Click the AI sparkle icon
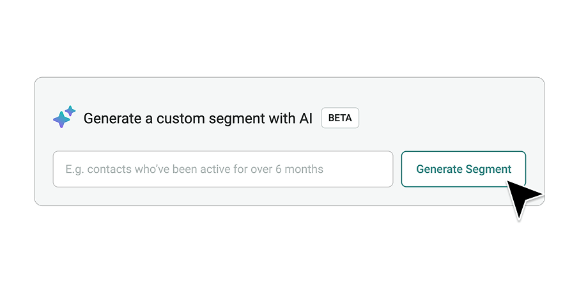Image resolution: width=579 pixels, height=287 pixels. pyautogui.click(x=65, y=117)
